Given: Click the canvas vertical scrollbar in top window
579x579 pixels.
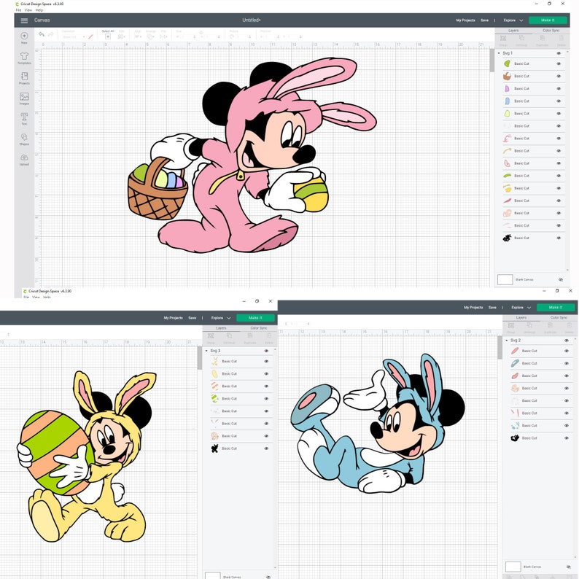Looking at the screenshot, I should pos(491,60).
